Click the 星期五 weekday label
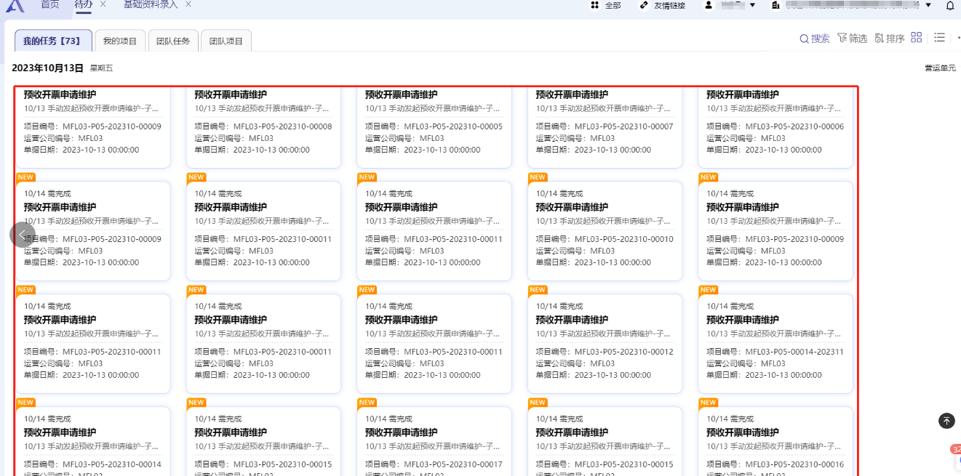 (x=102, y=68)
